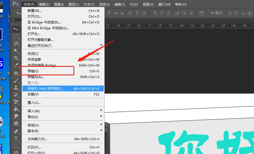The image size is (254, 154).
Task: Click the 3D Rotate mode icon
Action: [x=230, y=13]
